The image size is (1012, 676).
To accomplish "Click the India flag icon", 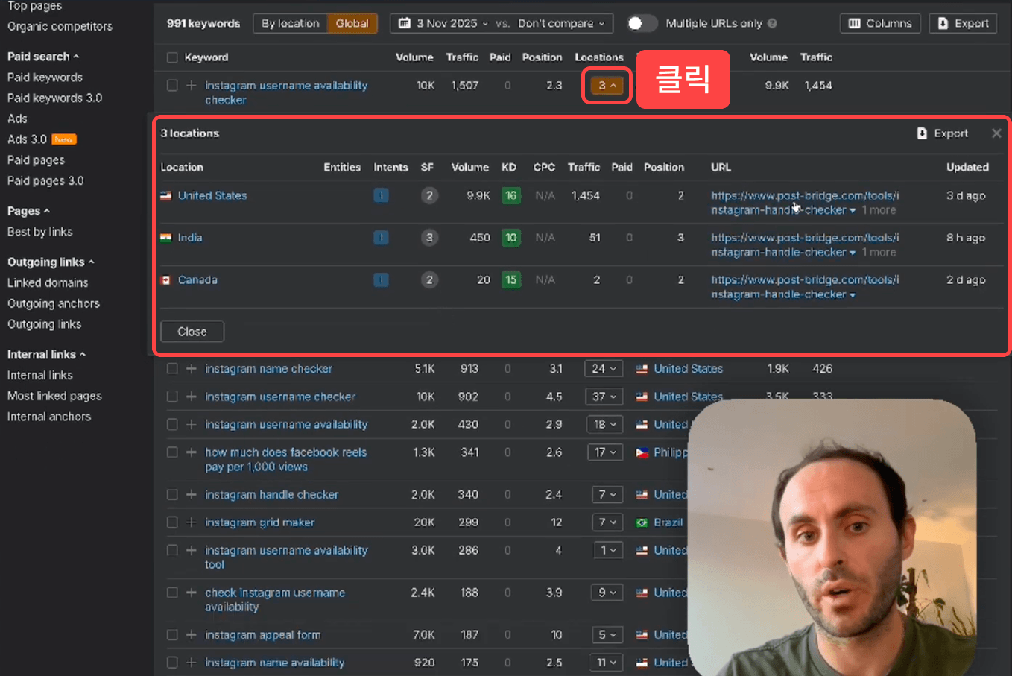I will point(166,238).
